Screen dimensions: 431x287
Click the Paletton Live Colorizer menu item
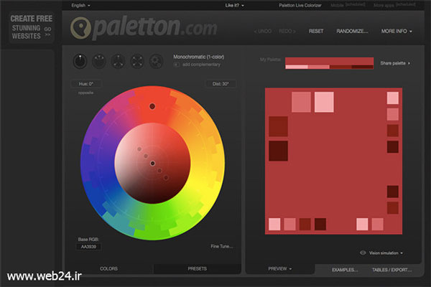pos(300,5)
